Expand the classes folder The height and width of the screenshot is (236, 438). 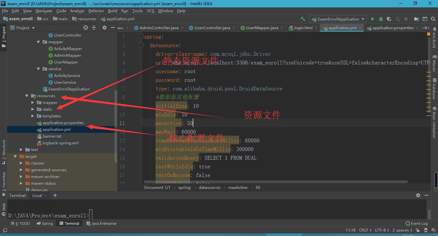[21, 163]
